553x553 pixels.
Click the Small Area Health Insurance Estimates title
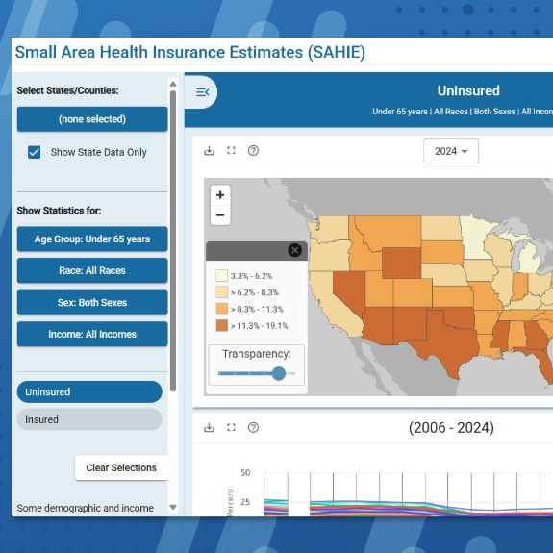[190, 52]
